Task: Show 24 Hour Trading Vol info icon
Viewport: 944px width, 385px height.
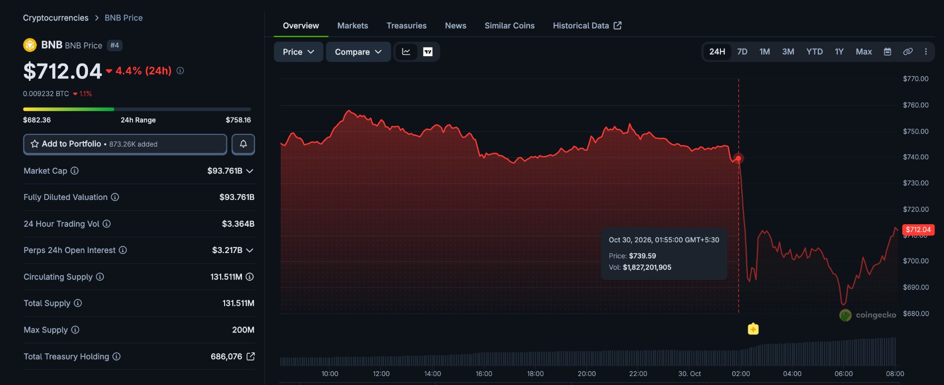Action: (x=106, y=224)
